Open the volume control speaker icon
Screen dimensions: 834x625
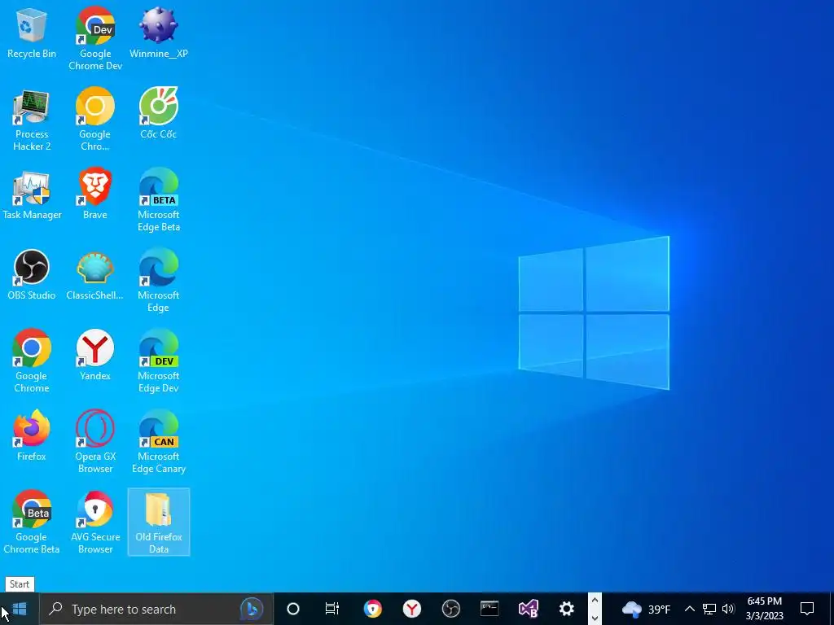tap(728, 609)
